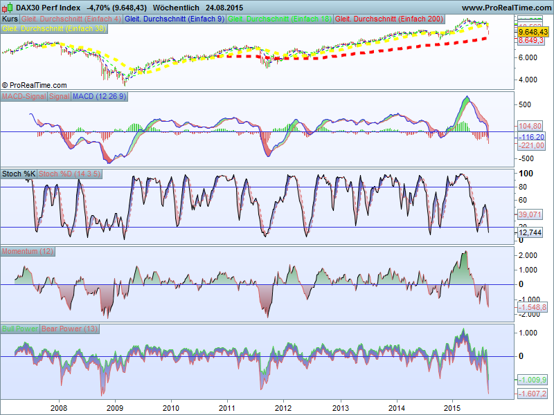554x415 pixels.
Task: Click the 2013 label on time axis
Action: coord(341,408)
